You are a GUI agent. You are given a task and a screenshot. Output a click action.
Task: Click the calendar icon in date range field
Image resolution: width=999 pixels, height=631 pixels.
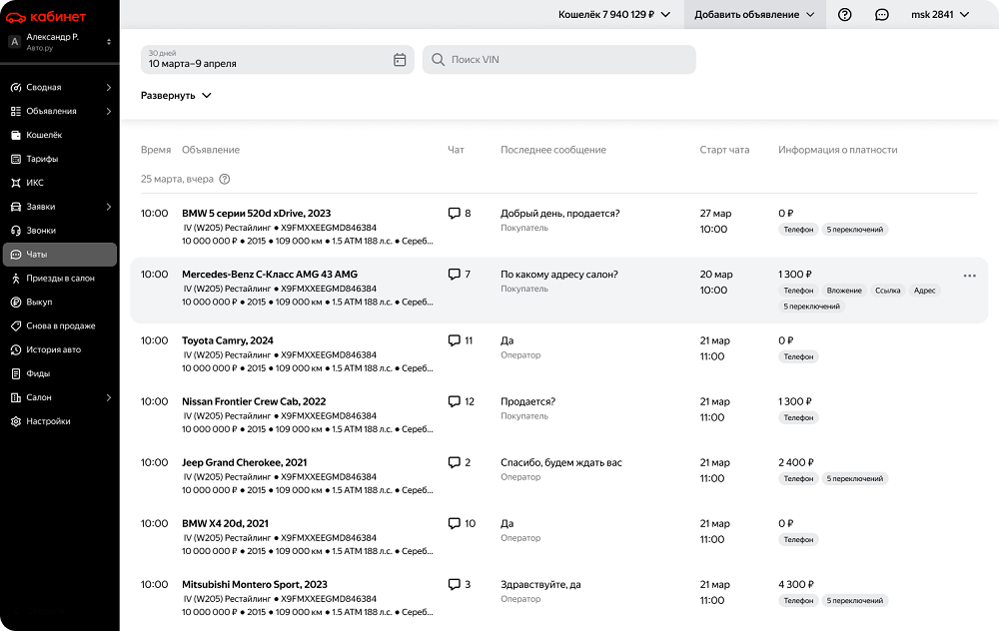[400, 60]
